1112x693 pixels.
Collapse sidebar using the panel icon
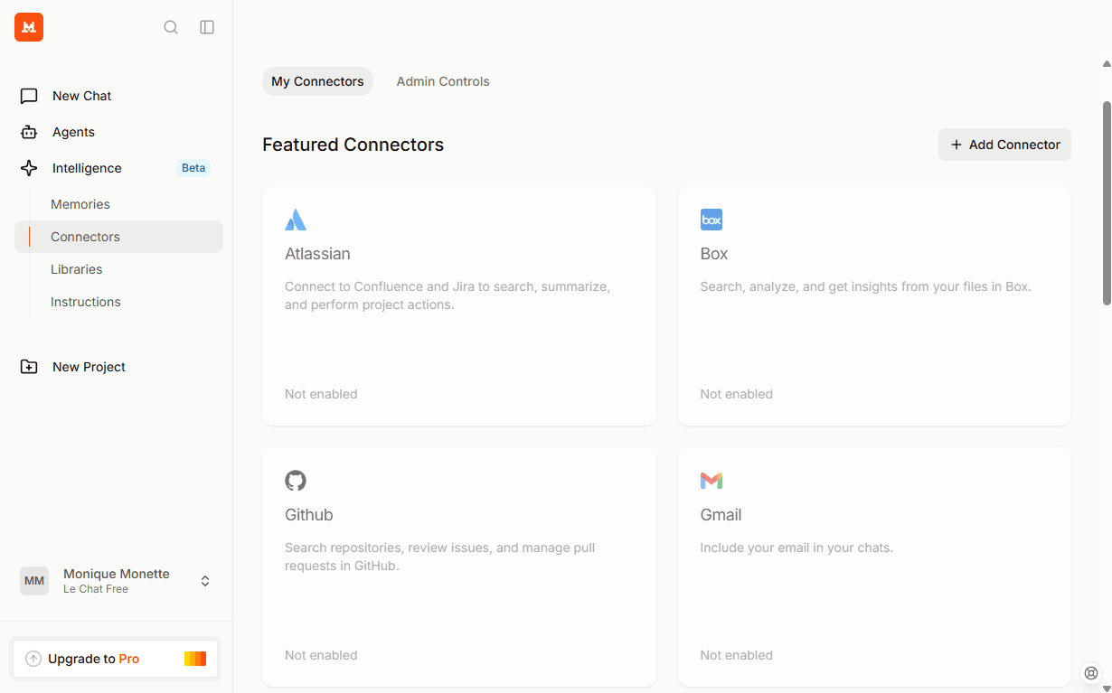click(207, 27)
